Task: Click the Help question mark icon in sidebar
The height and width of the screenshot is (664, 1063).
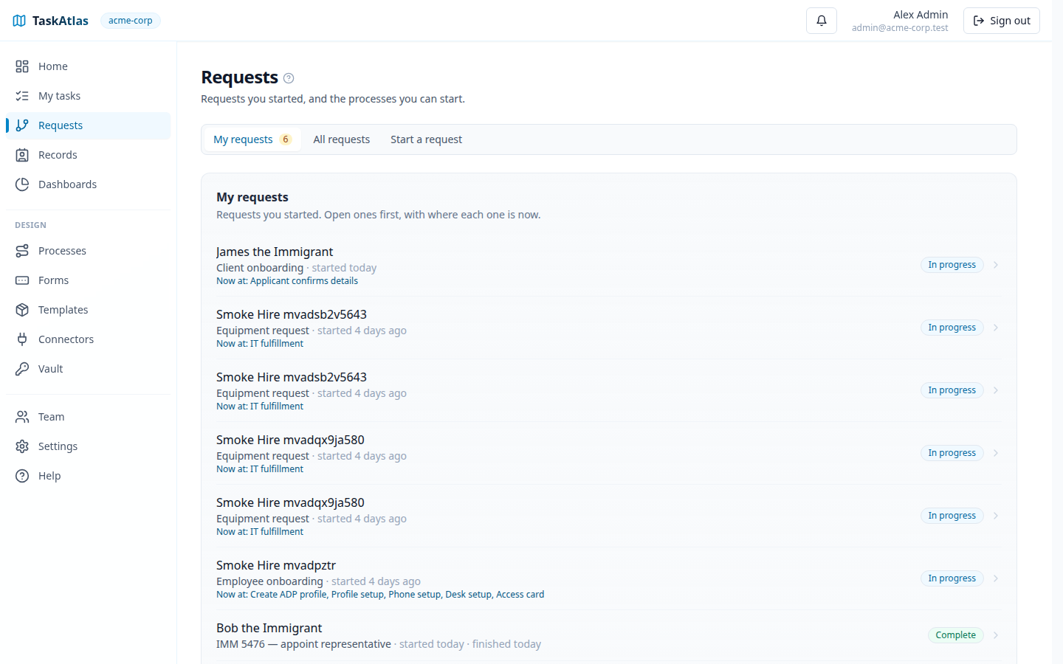Action: tap(22, 476)
